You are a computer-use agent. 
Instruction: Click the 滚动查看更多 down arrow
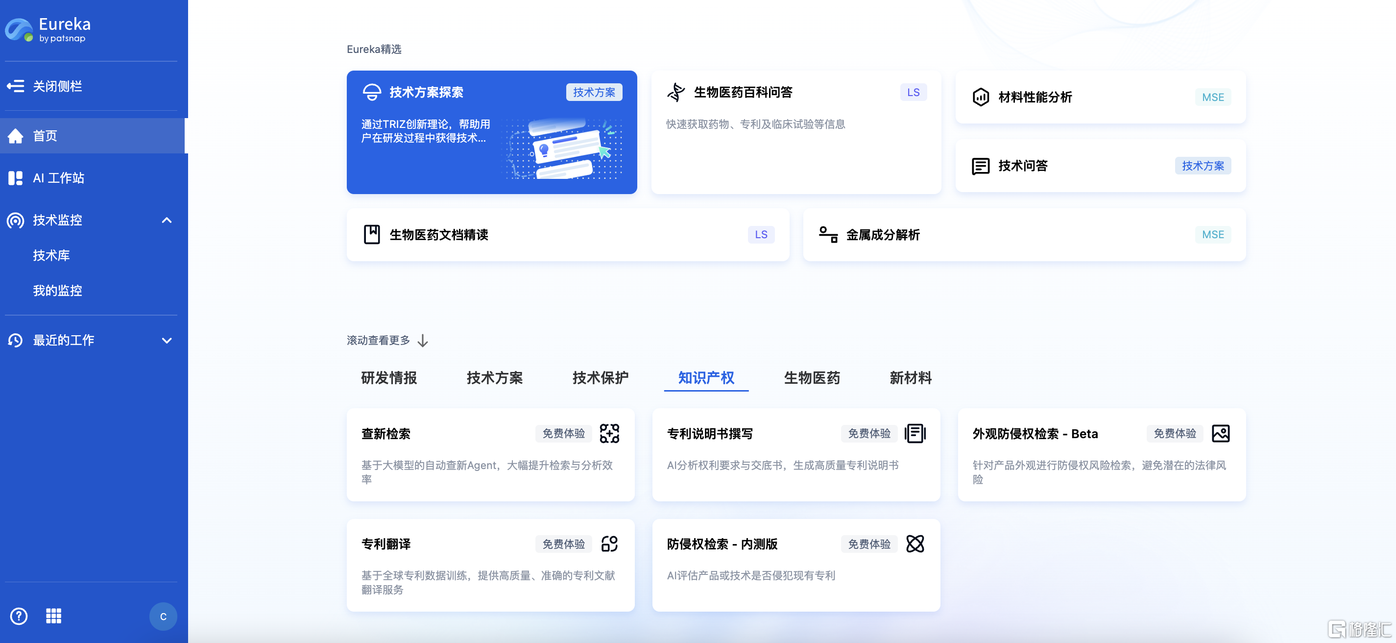click(423, 341)
